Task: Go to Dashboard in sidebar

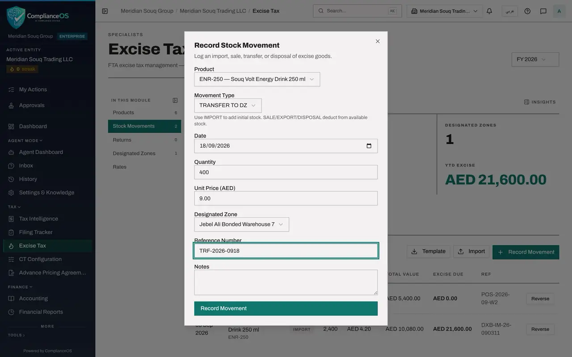Action: click(x=47, y=126)
